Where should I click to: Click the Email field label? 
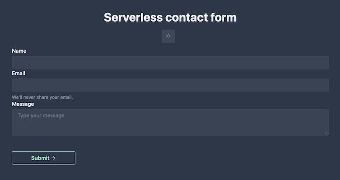click(x=18, y=74)
